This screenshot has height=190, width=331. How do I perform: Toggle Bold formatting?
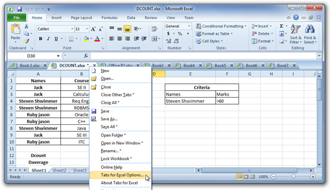41,39
